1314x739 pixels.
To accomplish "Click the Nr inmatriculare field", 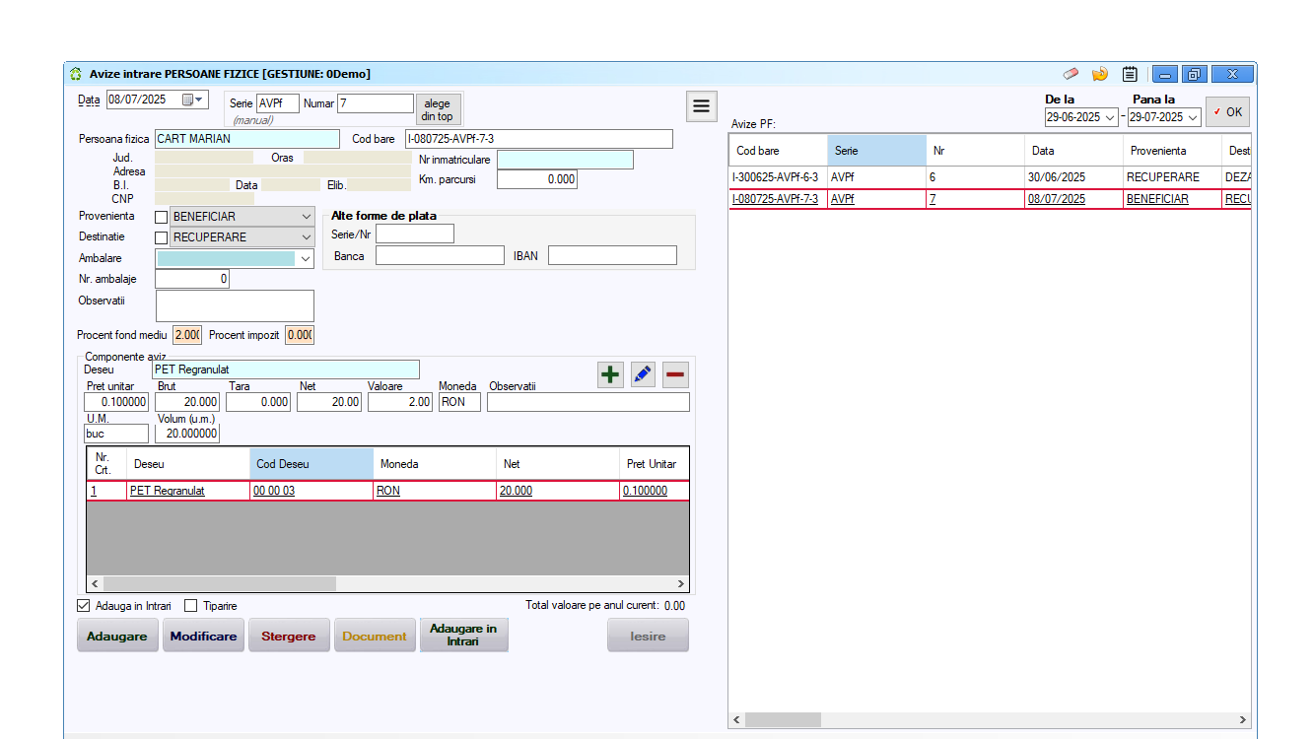I will 565,160.
